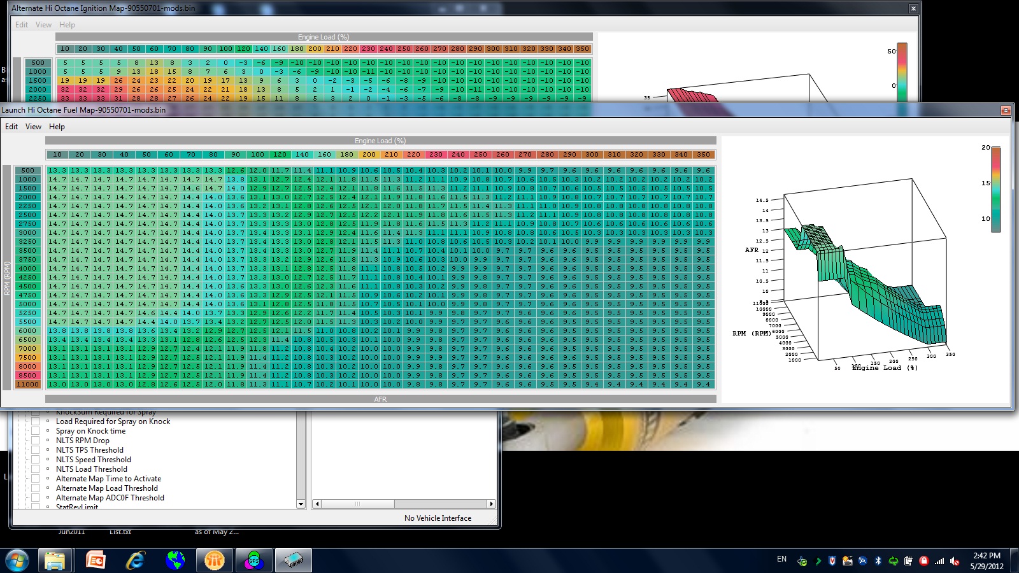Click down arrow of tree list scrollbar

pos(301,504)
